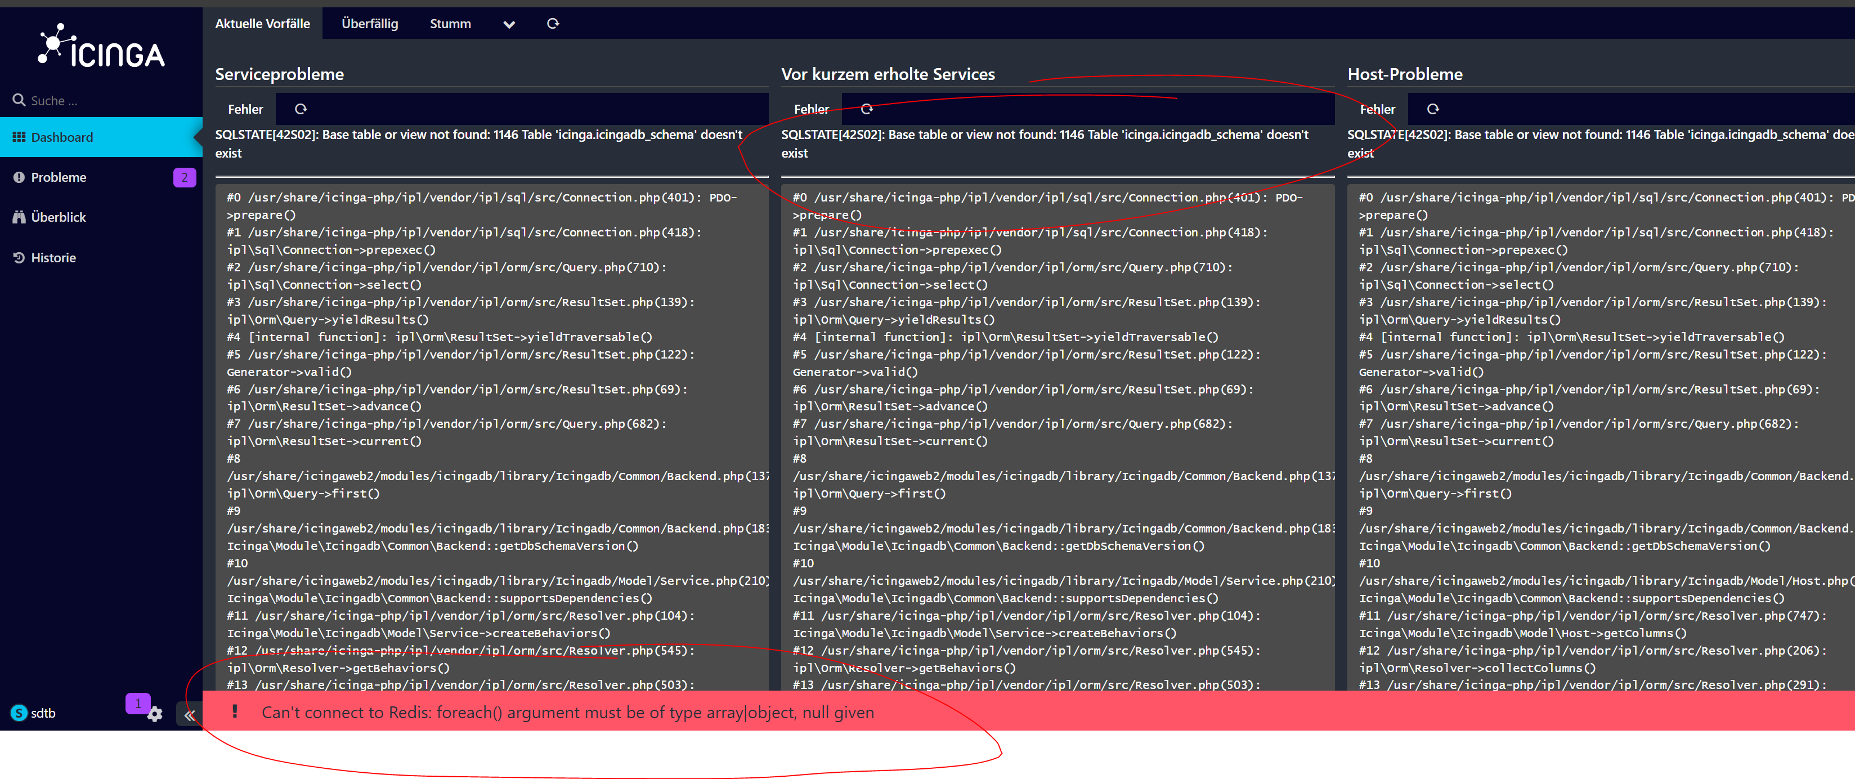Click the SQLSTATE error in erholte Services
The width and height of the screenshot is (1855, 779).
click(1045, 144)
